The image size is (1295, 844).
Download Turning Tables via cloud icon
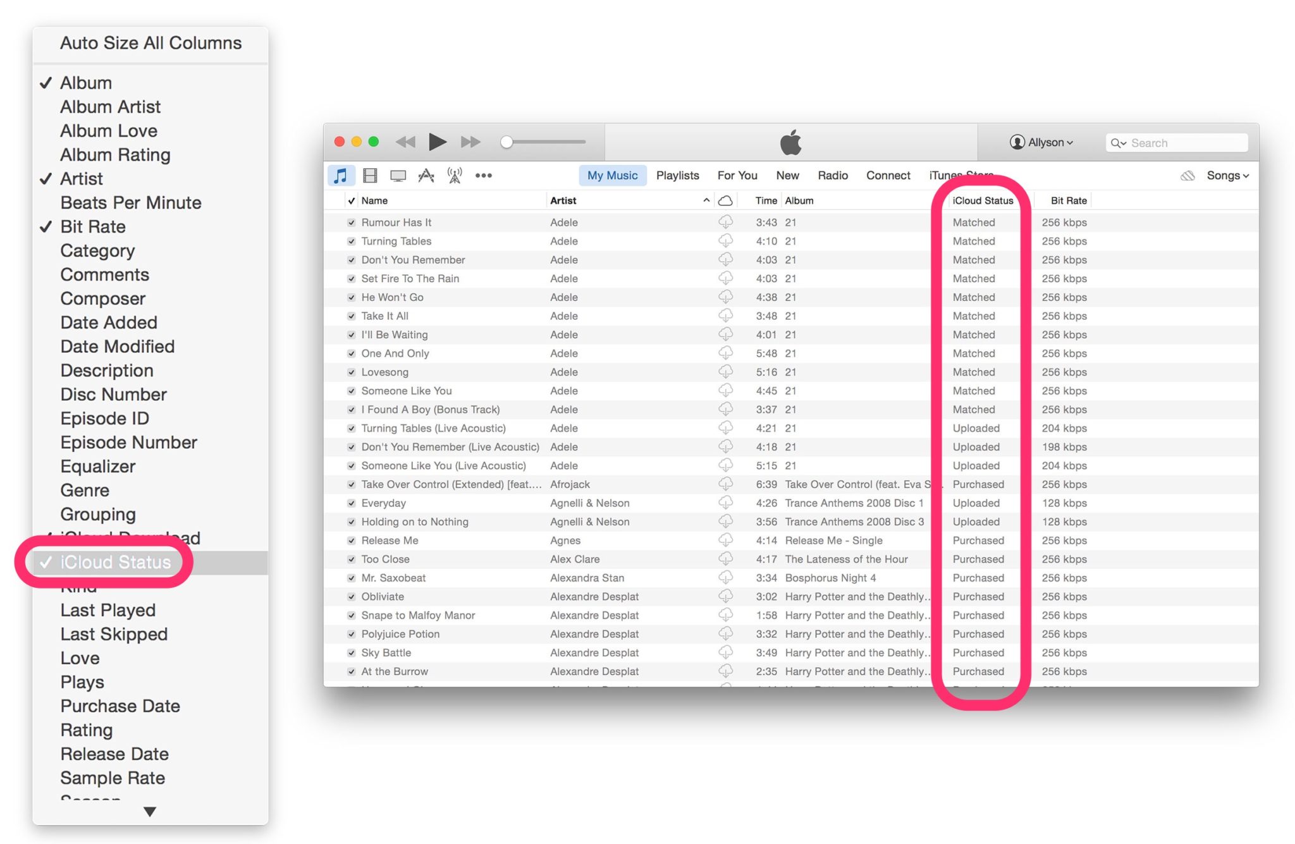[725, 241]
